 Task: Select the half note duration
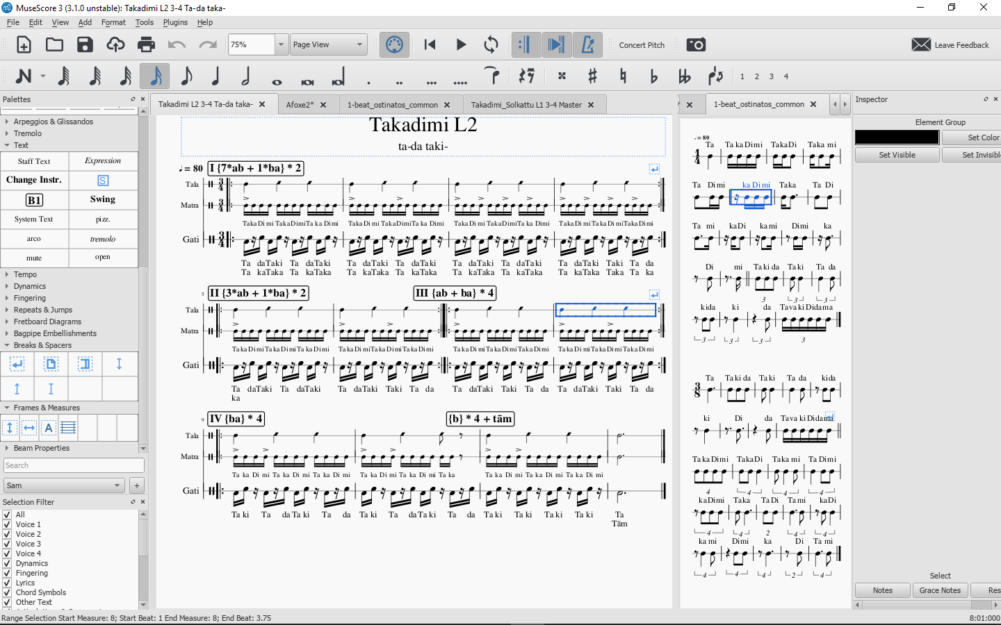pos(245,76)
